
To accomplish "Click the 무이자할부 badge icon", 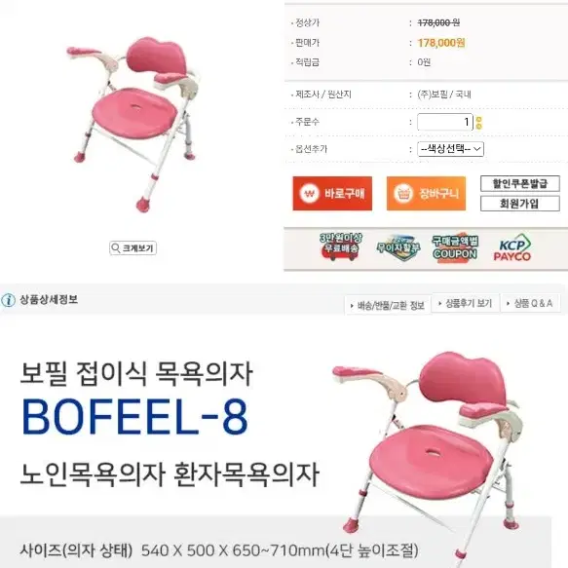I will (x=398, y=248).
